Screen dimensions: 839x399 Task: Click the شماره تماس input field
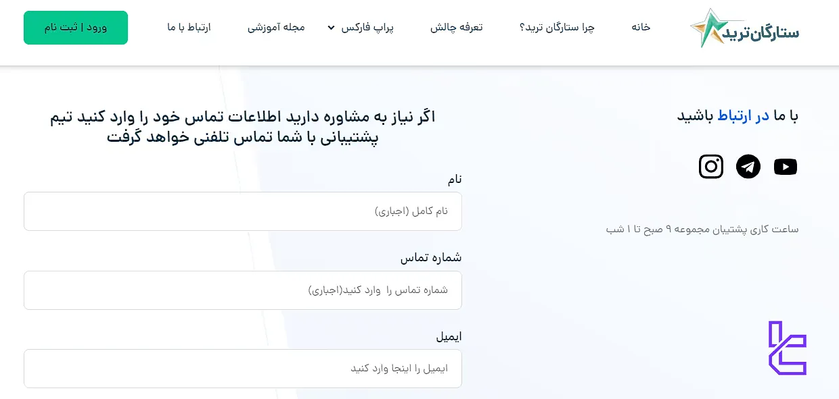(x=243, y=290)
